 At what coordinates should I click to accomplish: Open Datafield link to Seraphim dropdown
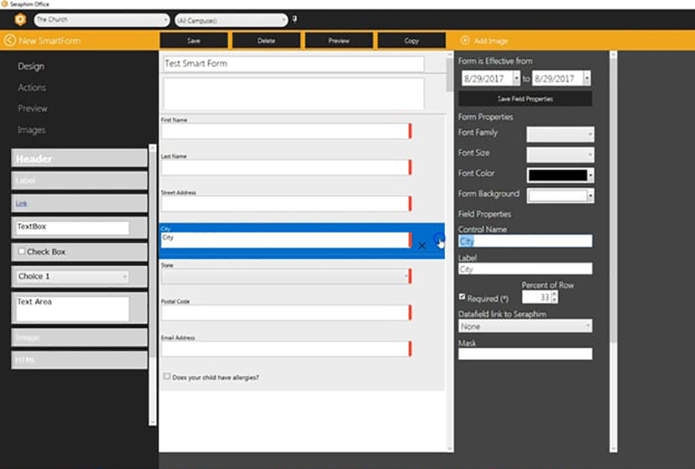[x=525, y=327]
